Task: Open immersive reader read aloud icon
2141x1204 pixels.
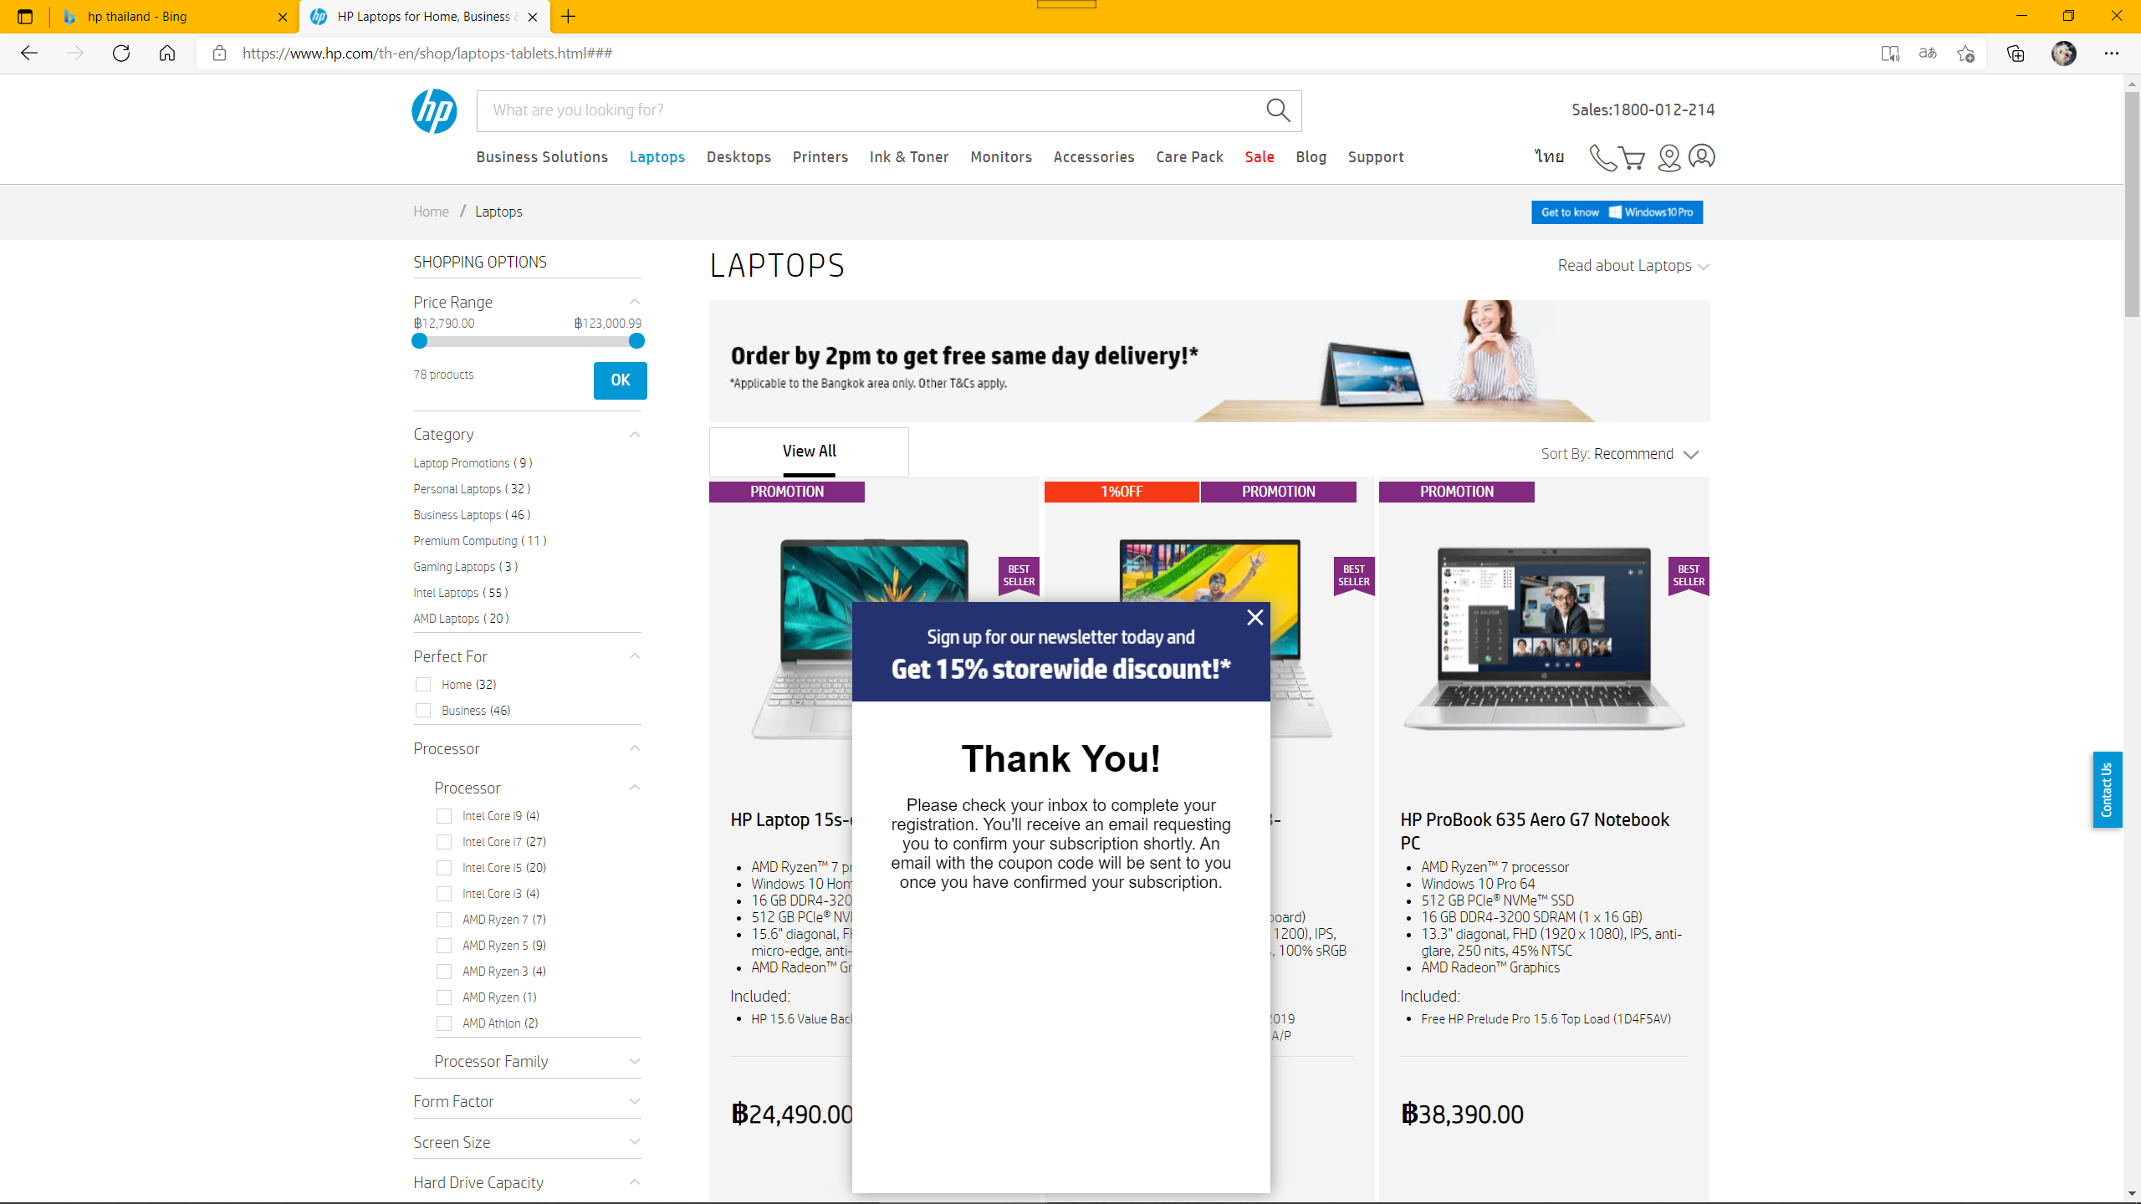Action: pos(1890,54)
